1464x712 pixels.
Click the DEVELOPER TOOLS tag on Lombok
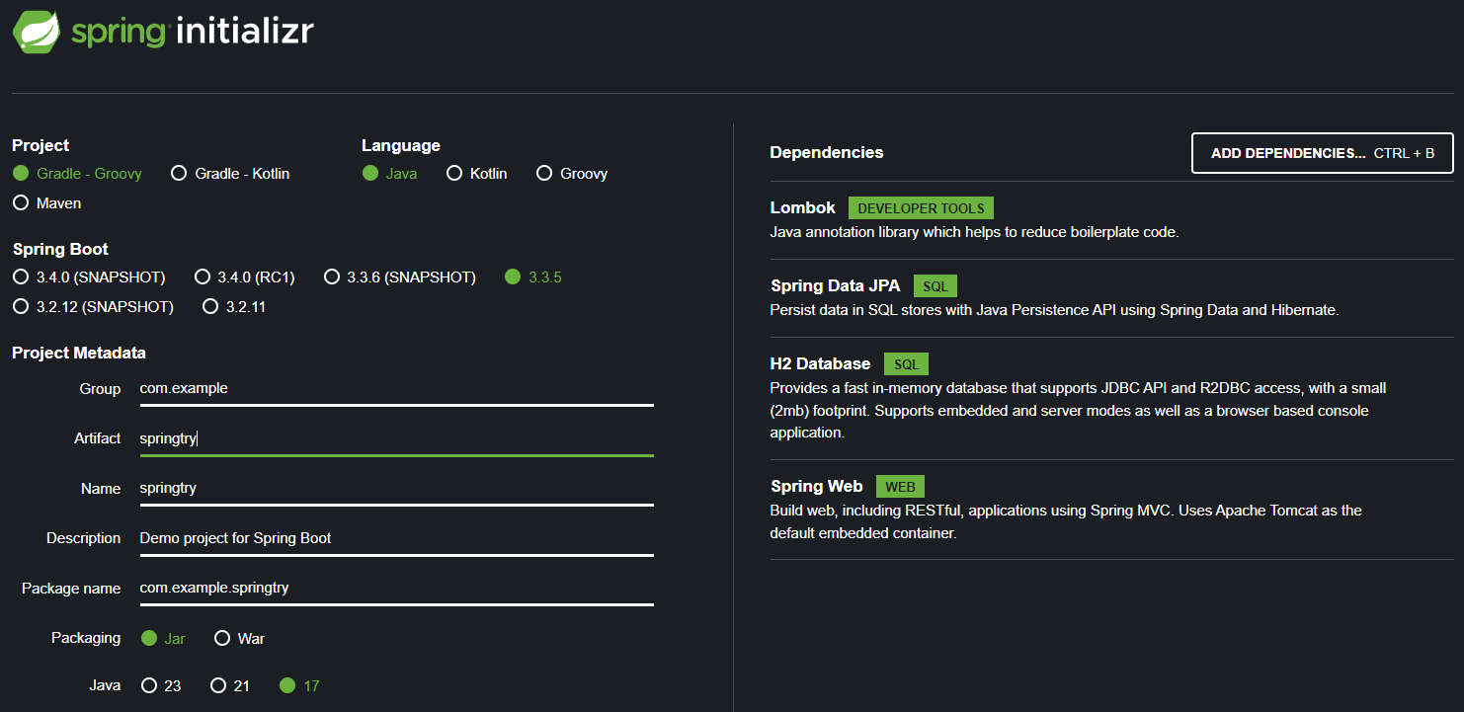[921, 208]
